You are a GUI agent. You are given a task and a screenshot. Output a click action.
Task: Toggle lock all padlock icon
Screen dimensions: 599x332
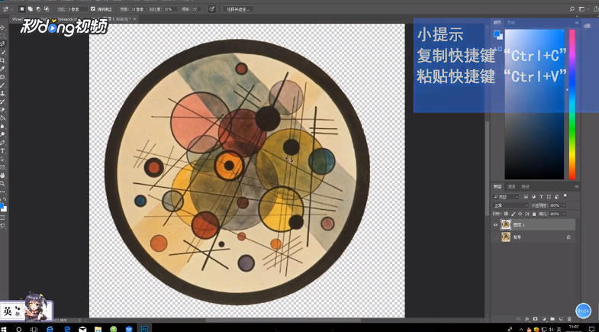coord(534,214)
